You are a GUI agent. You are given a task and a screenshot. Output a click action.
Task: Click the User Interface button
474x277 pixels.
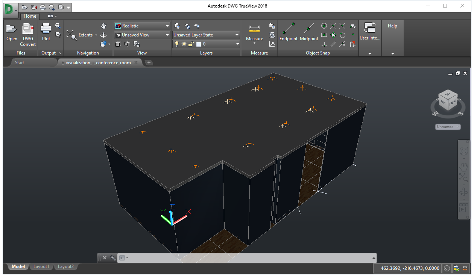pos(369,32)
